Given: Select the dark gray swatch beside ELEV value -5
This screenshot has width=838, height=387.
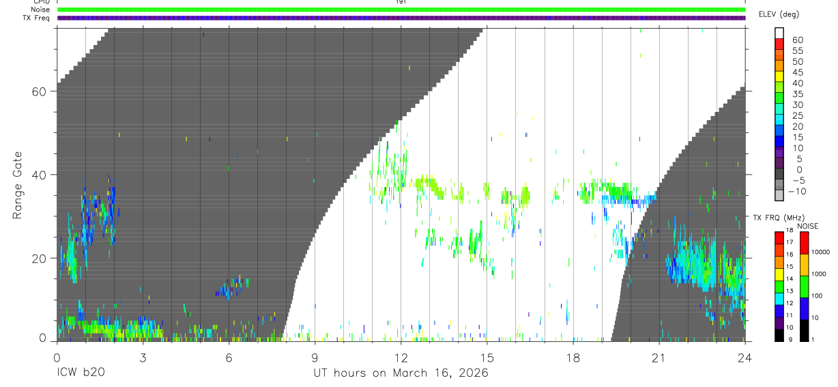Looking at the screenshot, I should [779, 175].
